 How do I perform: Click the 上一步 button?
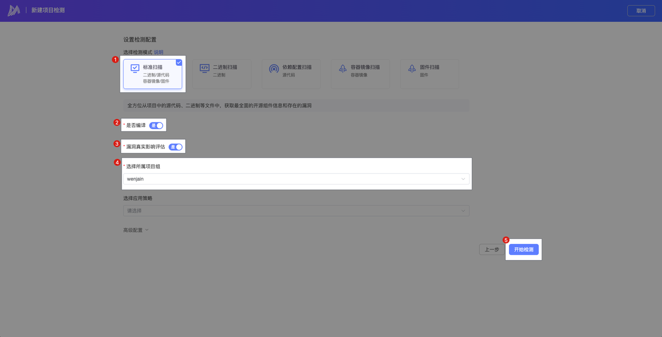click(491, 250)
